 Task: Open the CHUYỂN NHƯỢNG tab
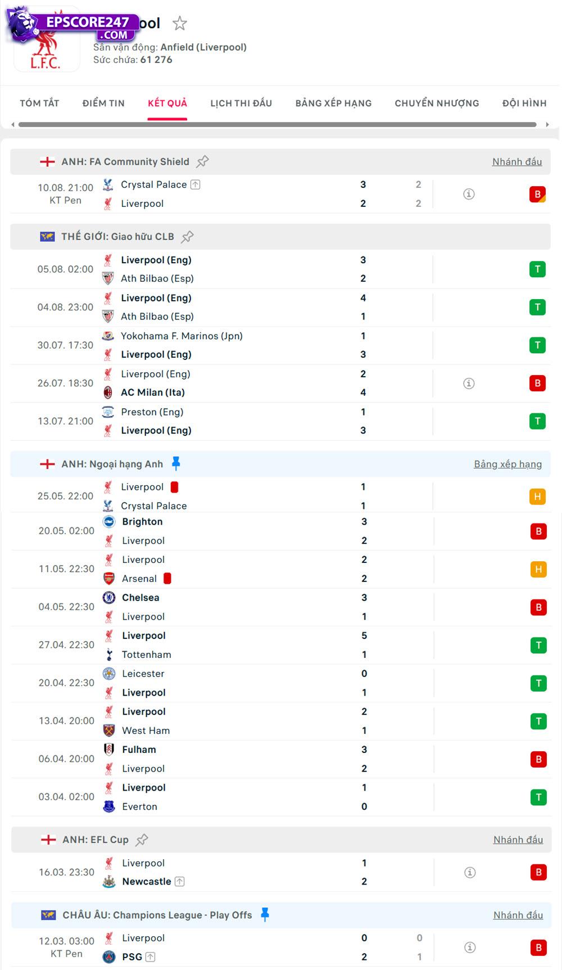click(x=437, y=103)
